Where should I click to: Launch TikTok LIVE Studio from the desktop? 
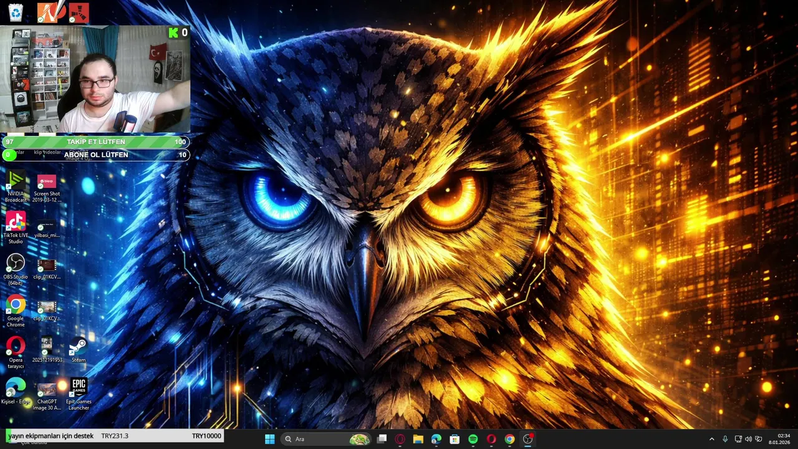click(x=16, y=228)
